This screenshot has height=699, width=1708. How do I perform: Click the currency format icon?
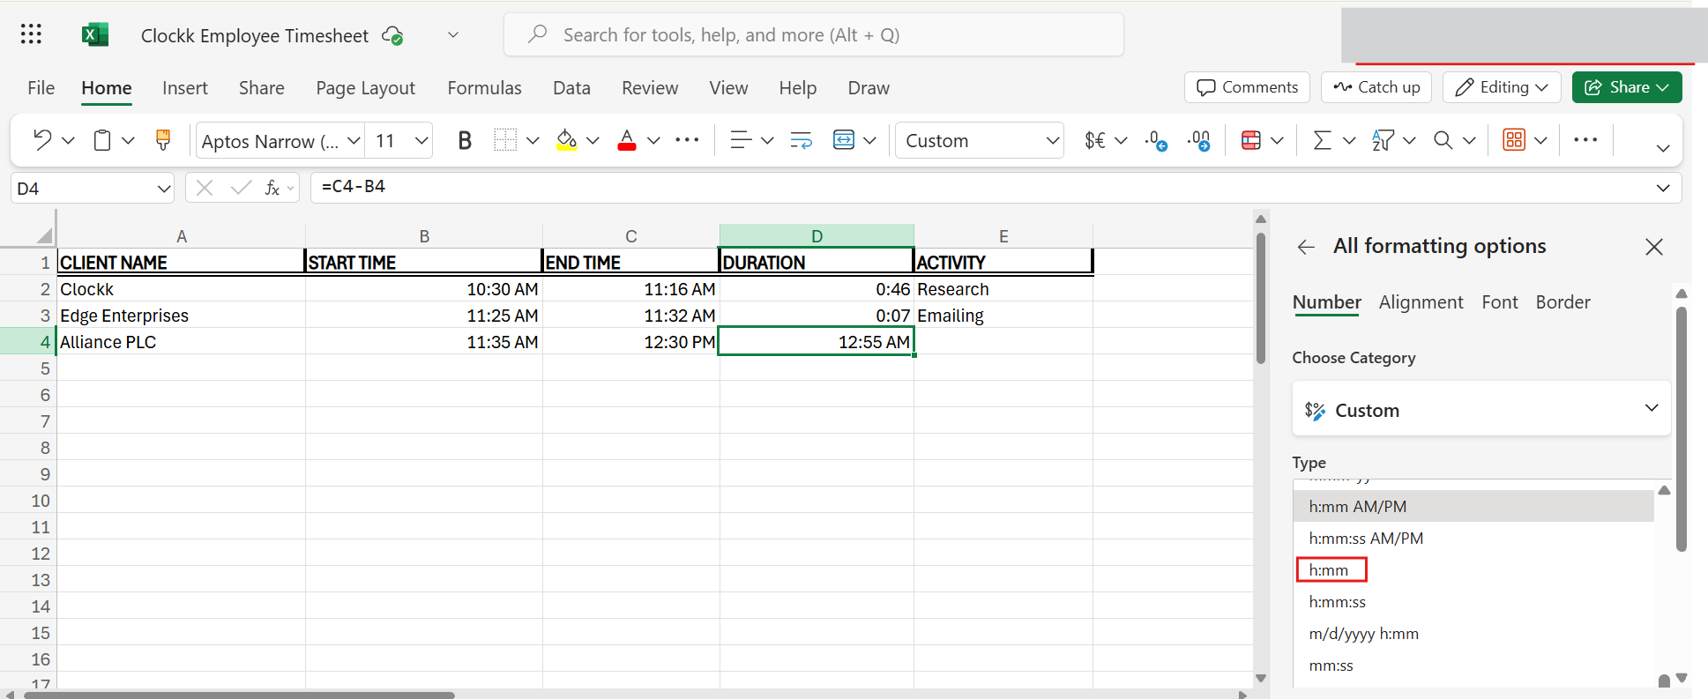click(x=1095, y=140)
